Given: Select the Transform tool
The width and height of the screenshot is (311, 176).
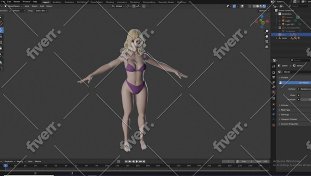Looking at the screenshot, I should point(1,48).
